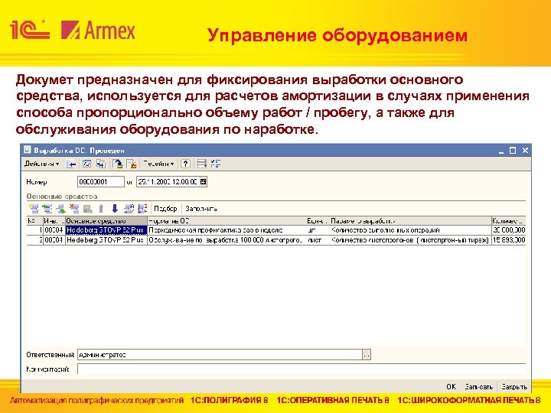
Task: Click the Инв. column header
Action: click(54, 221)
